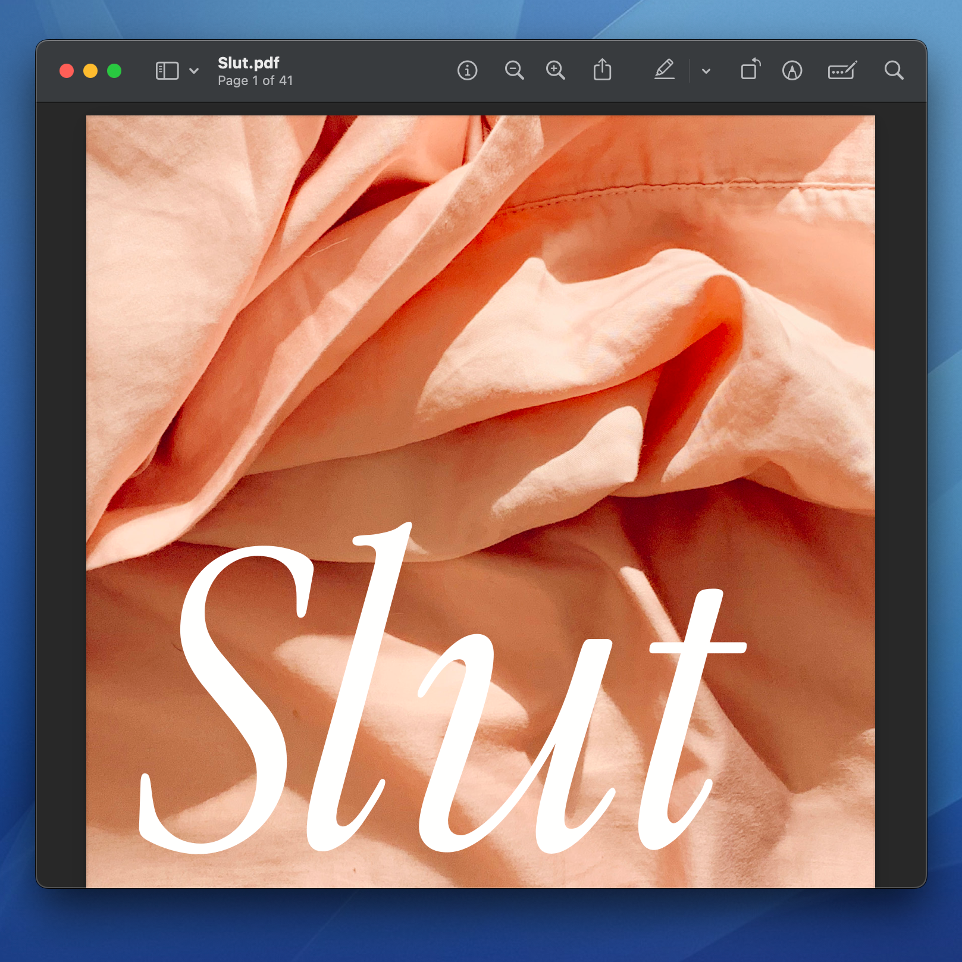The height and width of the screenshot is (962, 962).
Task: Enter full screen with the green button
Action: tap(114, 70)
